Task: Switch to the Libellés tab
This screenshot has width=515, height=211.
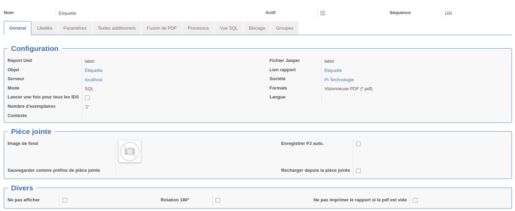Action: [x=45, y=28]
